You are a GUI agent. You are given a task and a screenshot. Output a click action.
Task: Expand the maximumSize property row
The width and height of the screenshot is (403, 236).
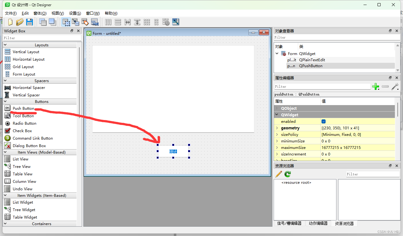(x=277, y=147)
